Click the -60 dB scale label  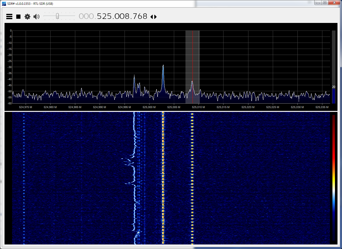point(10,103)
